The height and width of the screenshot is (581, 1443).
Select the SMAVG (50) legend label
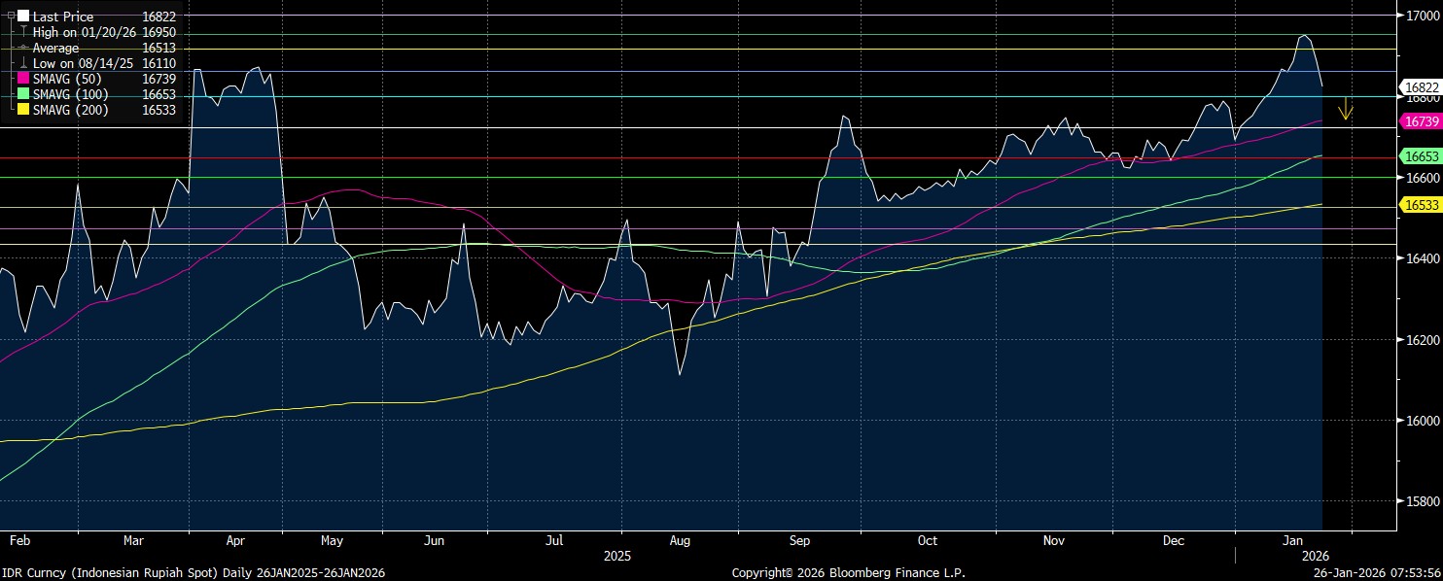point(67,79)
